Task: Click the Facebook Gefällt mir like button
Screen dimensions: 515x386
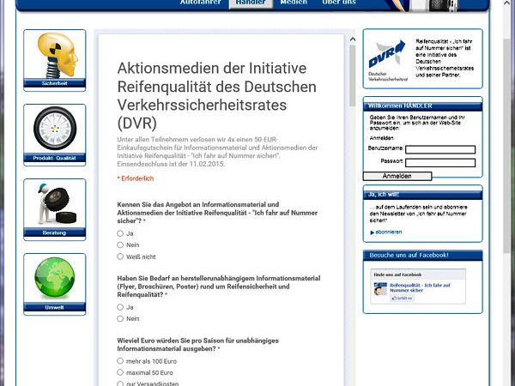Action: click(402, 298)
